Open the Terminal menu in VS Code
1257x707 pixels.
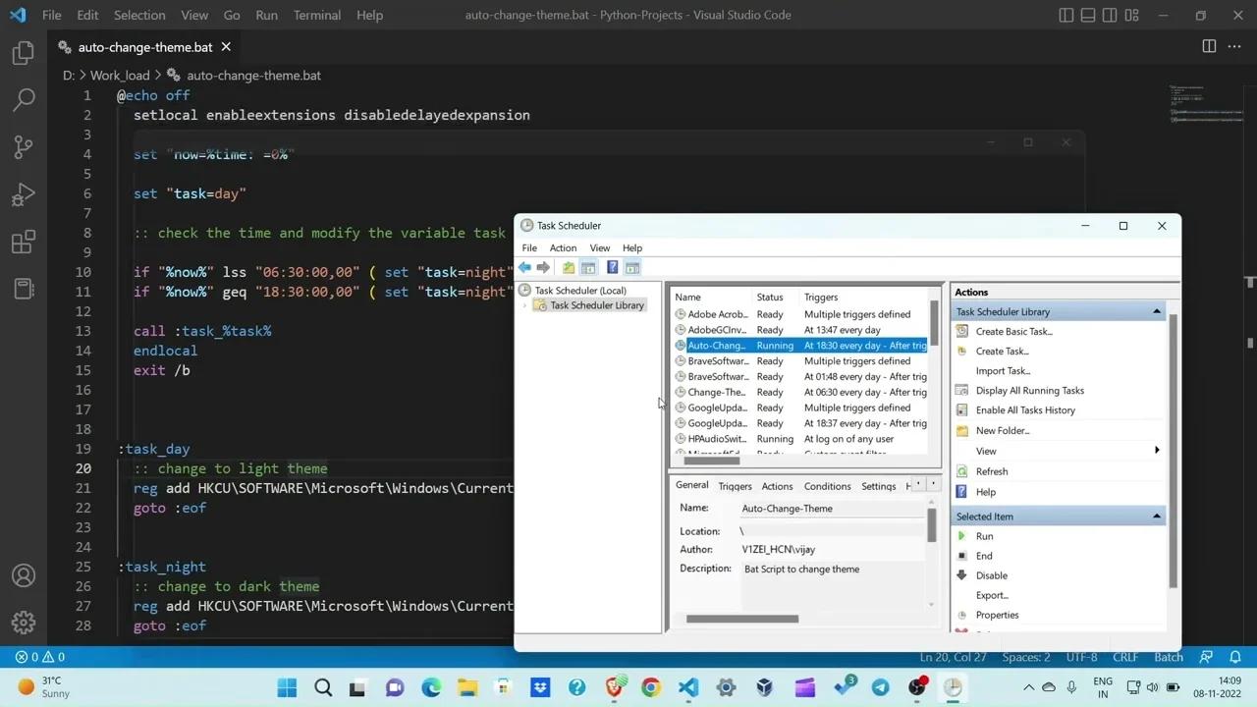coord(316,15)
